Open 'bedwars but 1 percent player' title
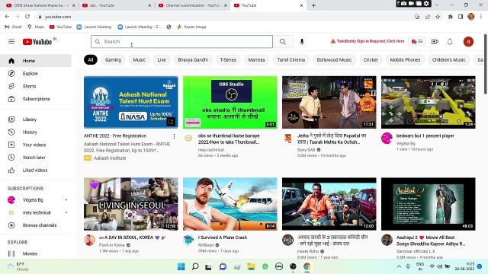The width and height of the screenshot is (488, 274). (x=425, y=135)
